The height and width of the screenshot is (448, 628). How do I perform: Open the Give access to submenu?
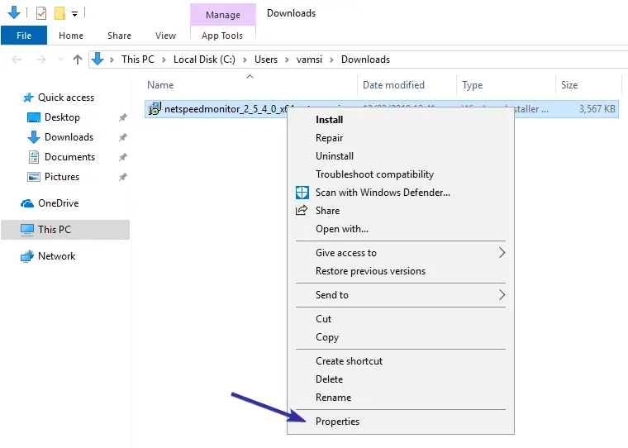click(x=401, y=253)
